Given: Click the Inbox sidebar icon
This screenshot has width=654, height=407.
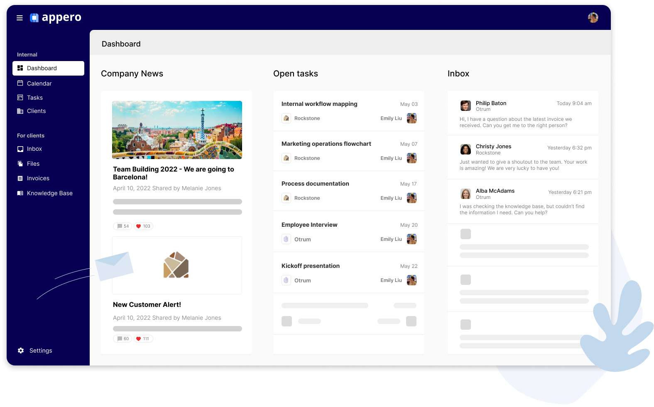Looking at the screenshot, I should coord(20,149).
